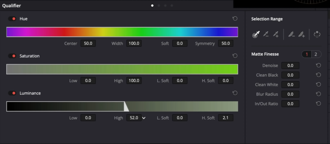Reset the Luminance qualifier
Image resolution: width=330 pixels, height=144 pixels.
coord(235,93)
